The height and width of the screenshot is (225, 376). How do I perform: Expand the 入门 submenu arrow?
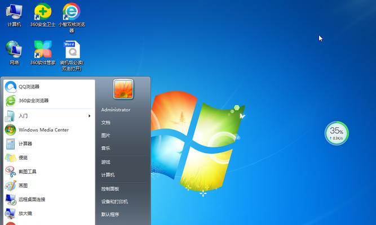(x=89, y=116)
